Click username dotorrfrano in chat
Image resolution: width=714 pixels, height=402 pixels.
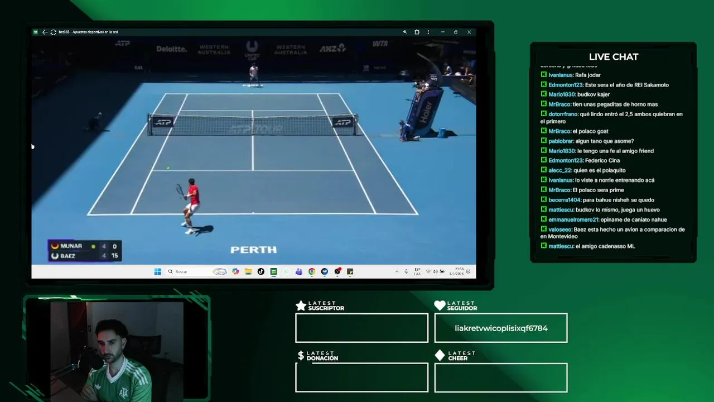pos(563,114)
